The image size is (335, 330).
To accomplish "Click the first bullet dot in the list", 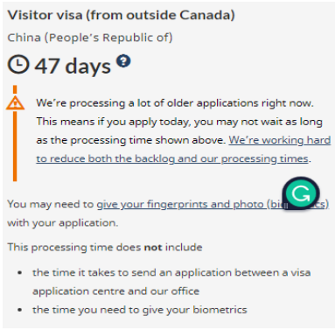I will [x=20, y=273].
